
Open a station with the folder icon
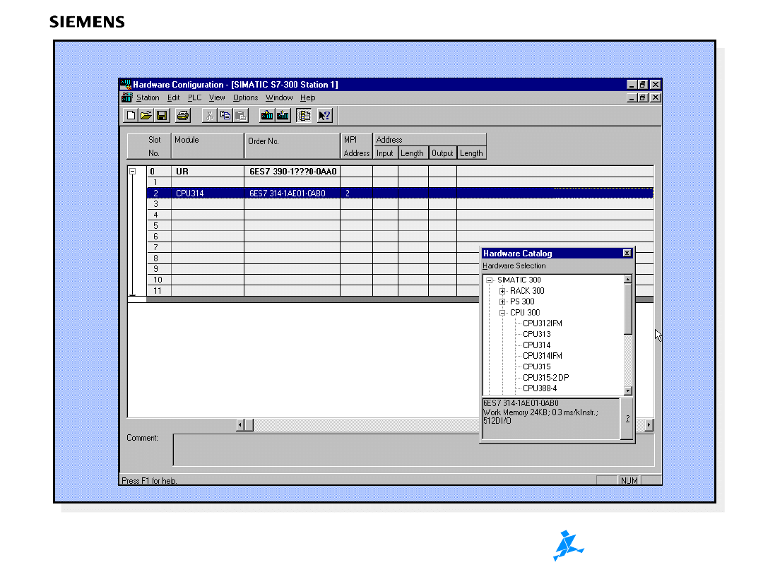click(146, 115)
